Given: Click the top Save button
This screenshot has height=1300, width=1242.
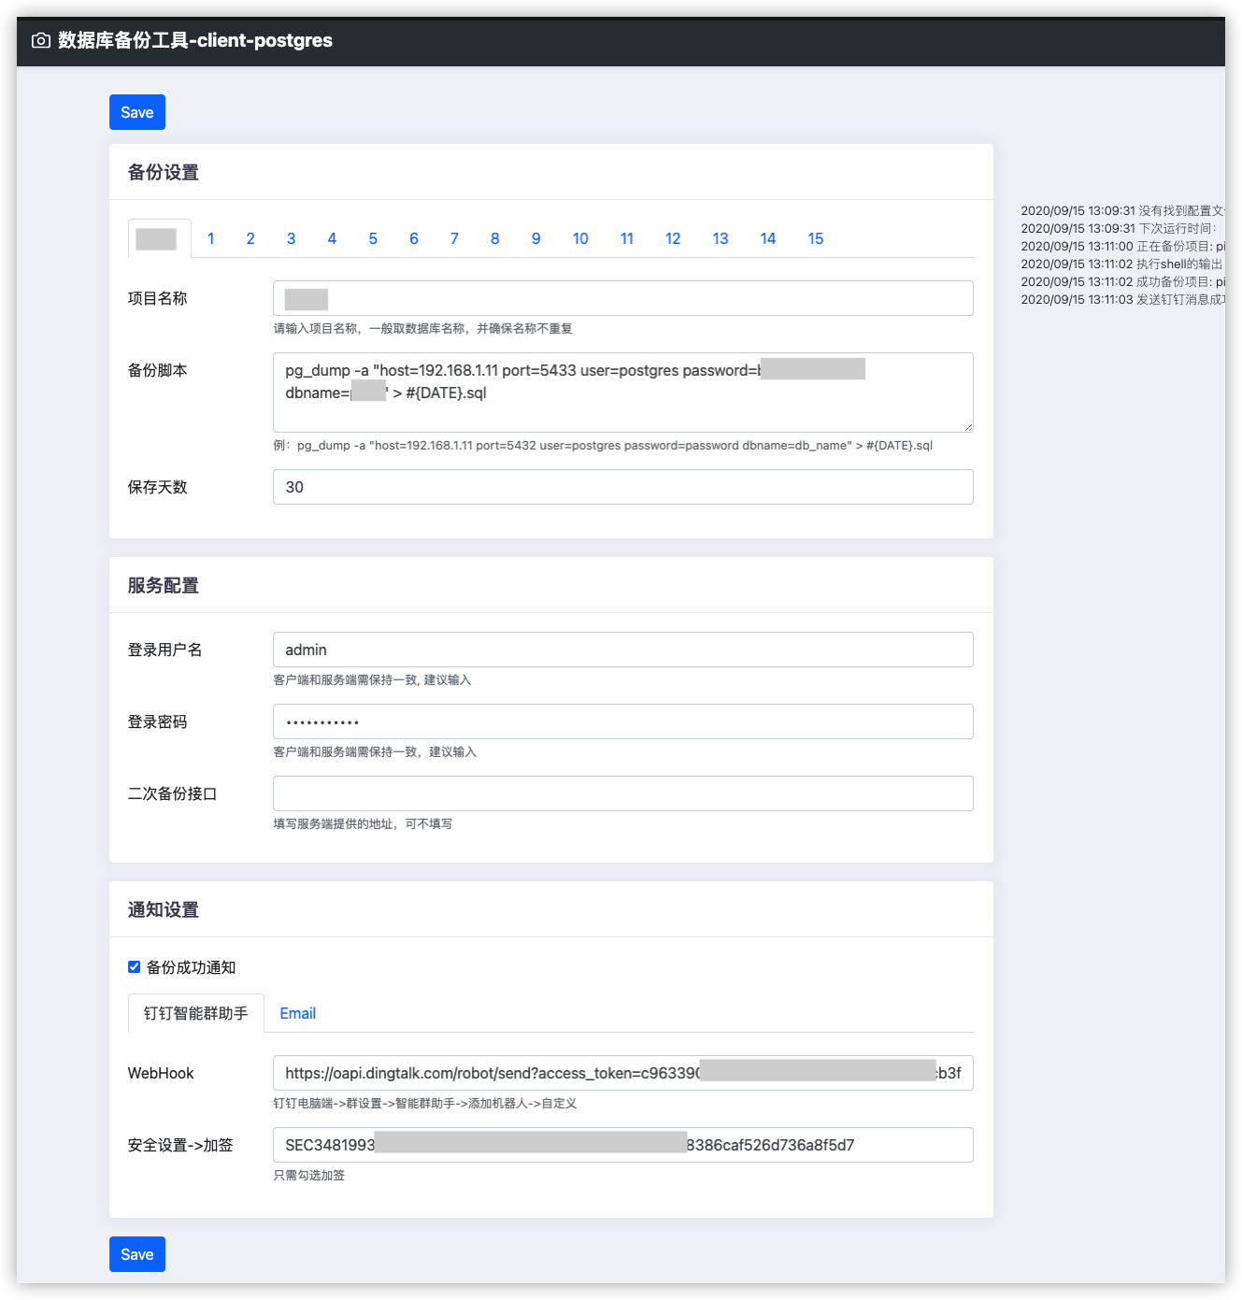Looking at the screenshot, I should pos(137,112).
